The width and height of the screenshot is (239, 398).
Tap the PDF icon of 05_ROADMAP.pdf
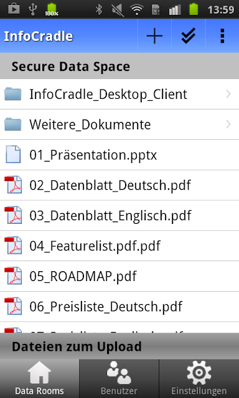coord(13,276)
